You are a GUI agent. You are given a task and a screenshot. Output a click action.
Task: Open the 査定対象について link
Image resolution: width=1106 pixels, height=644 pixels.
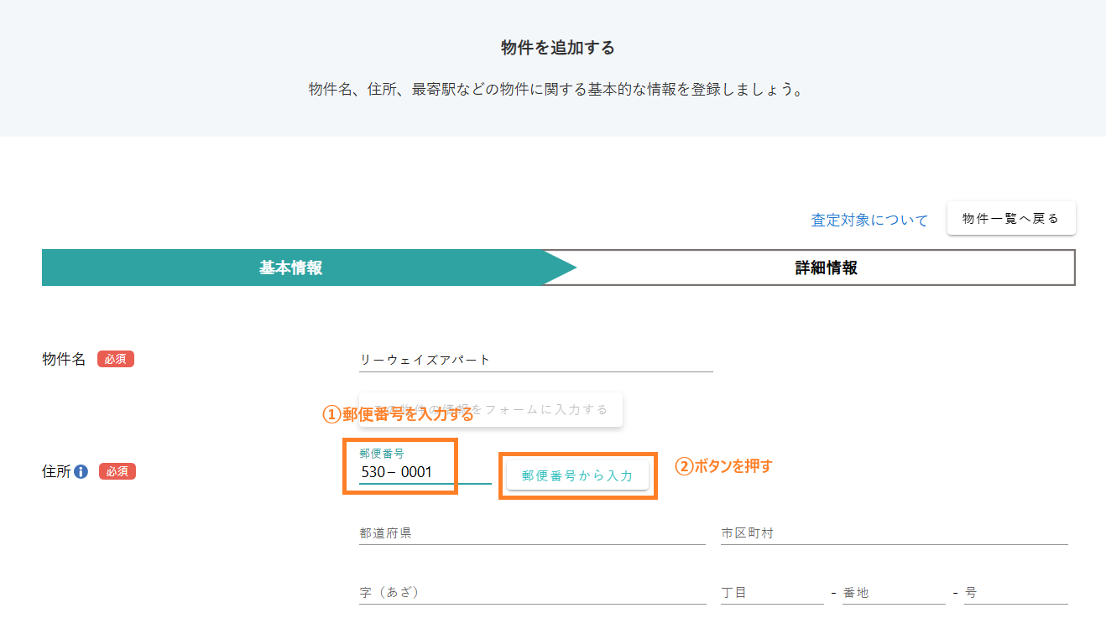(x=869, y=221)
